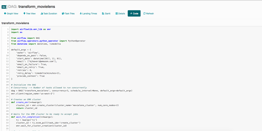Click the Task Duration bar-chart icon
The width and height of the screenshot is (262, 131).
tap(42, 13)
